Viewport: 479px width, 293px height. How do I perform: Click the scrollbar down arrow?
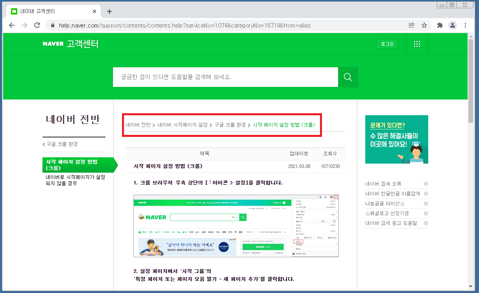click(x=471, y=287)
